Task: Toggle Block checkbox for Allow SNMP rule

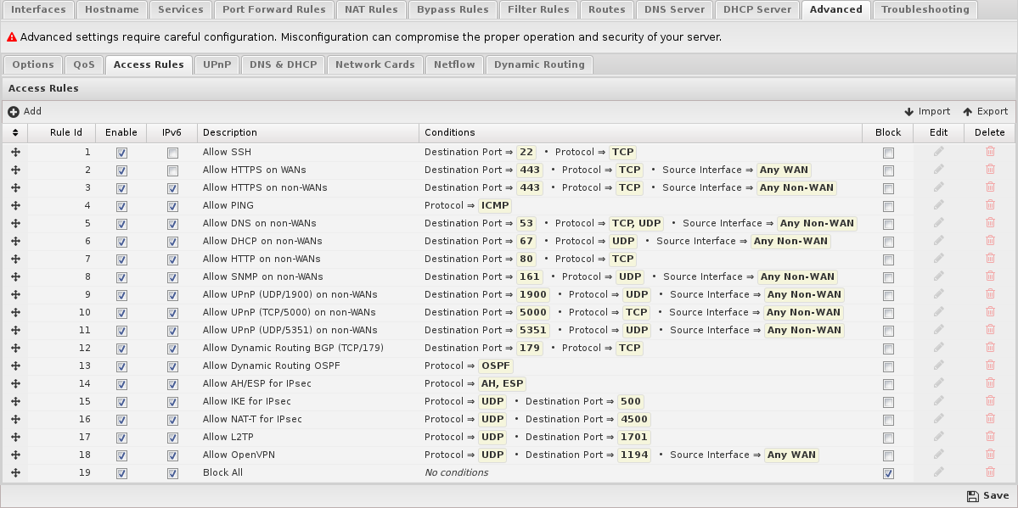Action: 888,277
